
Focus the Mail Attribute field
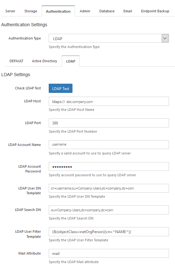click(109, 253)
